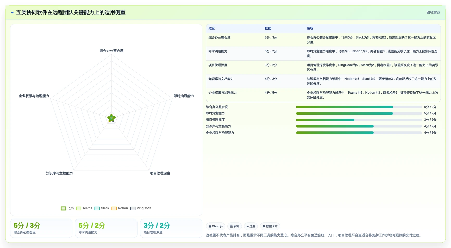Viewport: 451px width, 248px height.
Task: Click the 3分 / 2分 项目管理深度 card
Action: tap(171, 228)
